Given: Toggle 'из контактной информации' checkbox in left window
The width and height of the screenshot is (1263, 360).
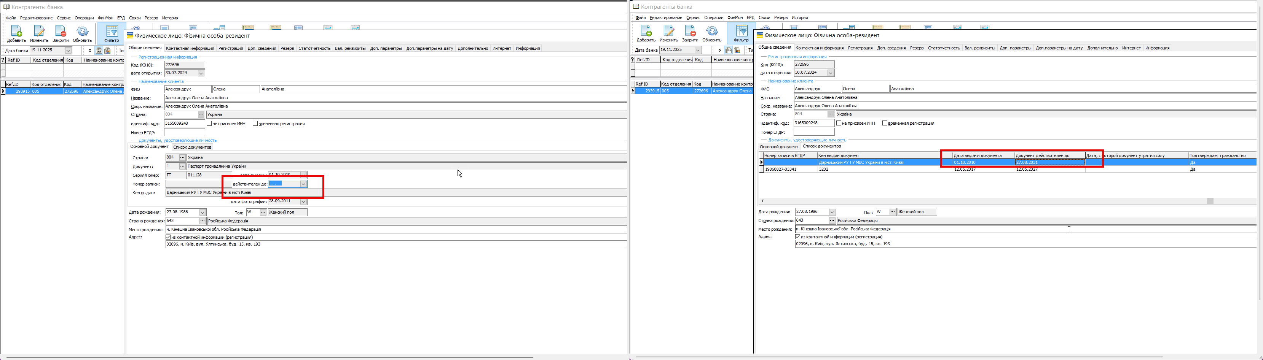Looking at the screenshot, I should (168, 237).
